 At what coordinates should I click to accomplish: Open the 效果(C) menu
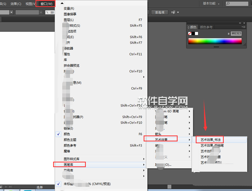click(16, 4)
